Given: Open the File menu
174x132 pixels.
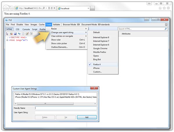Looking at the screenshot, I should [x=8, y=24].
